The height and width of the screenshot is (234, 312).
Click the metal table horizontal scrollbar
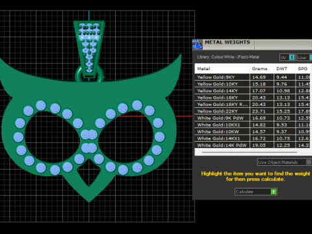[x=249, y=152]
